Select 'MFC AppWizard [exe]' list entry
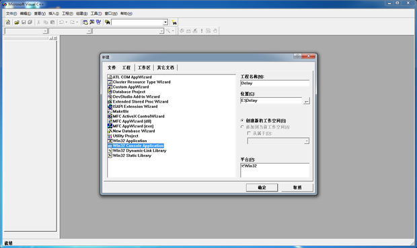Viewport: 417px width, 248px height. tap(130, 126)
